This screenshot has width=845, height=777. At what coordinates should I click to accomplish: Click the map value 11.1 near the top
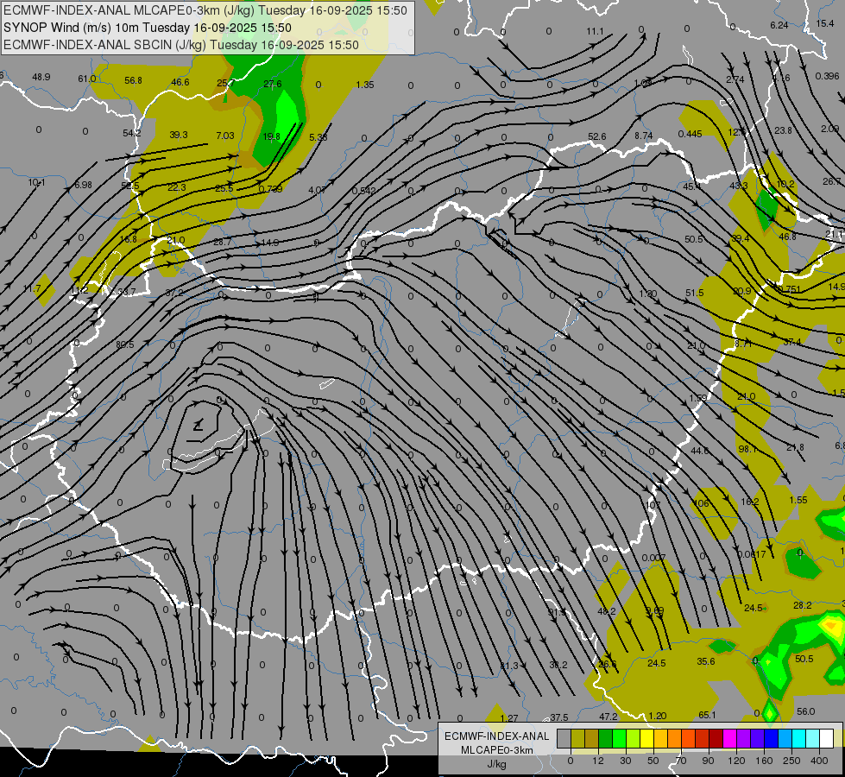tap(595, 31)
